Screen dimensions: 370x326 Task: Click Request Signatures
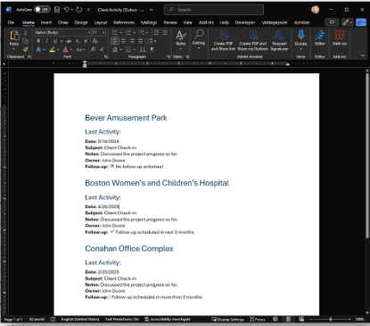point(279,40)
